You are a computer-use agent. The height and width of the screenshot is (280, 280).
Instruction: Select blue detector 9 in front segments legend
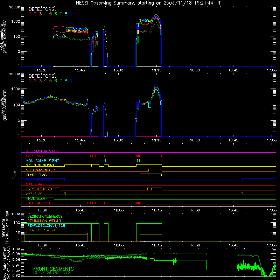point(71,14)
